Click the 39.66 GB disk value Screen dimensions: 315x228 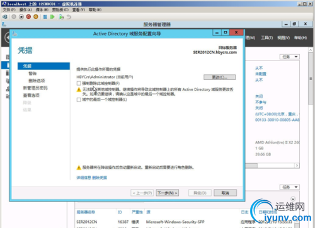click(x=263, y=154)
